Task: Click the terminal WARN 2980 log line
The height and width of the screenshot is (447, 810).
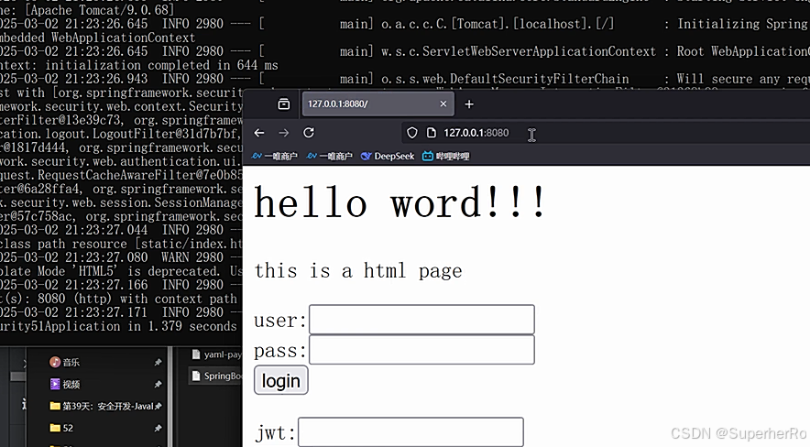Action: coord(121,257)
